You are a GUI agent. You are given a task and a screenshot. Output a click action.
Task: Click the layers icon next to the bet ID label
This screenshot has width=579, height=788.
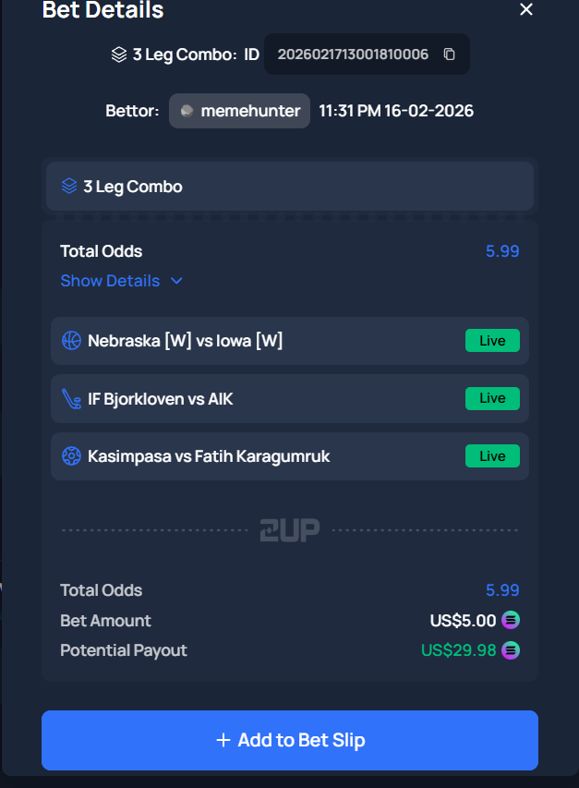(118, 55)
